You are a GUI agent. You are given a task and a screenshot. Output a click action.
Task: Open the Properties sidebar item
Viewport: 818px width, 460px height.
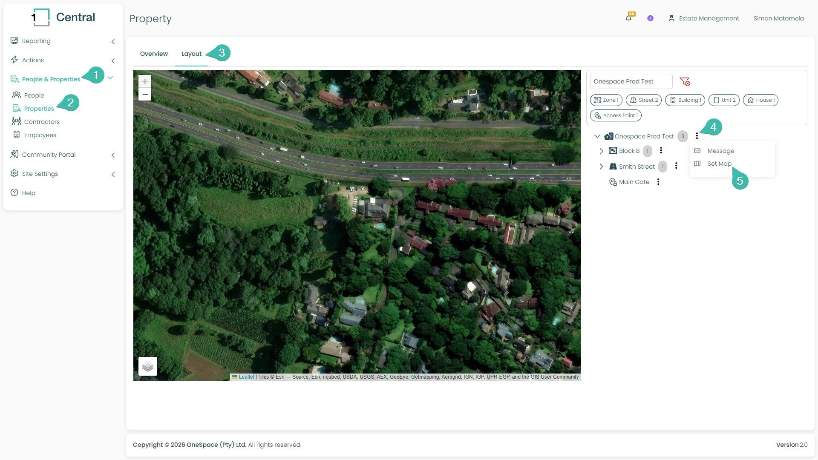39,109
